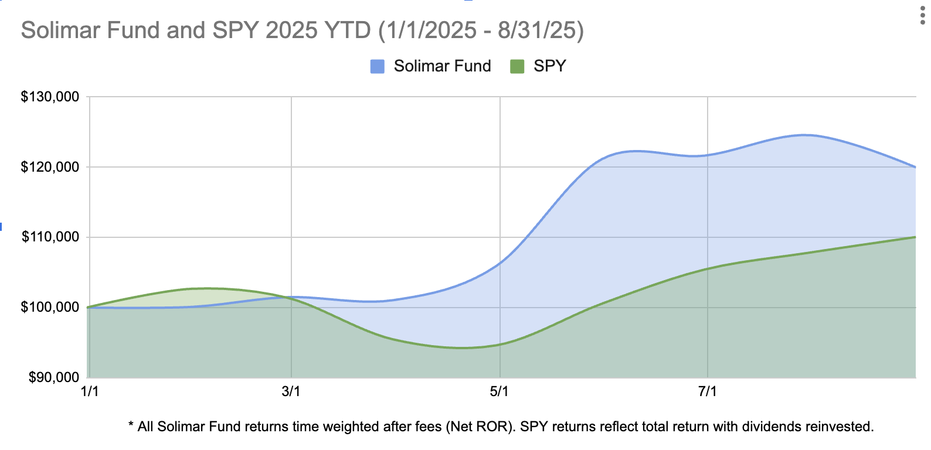Click the $110,000 vertical axis label
The width and height of the screenshot is (931, 450).
50,237
